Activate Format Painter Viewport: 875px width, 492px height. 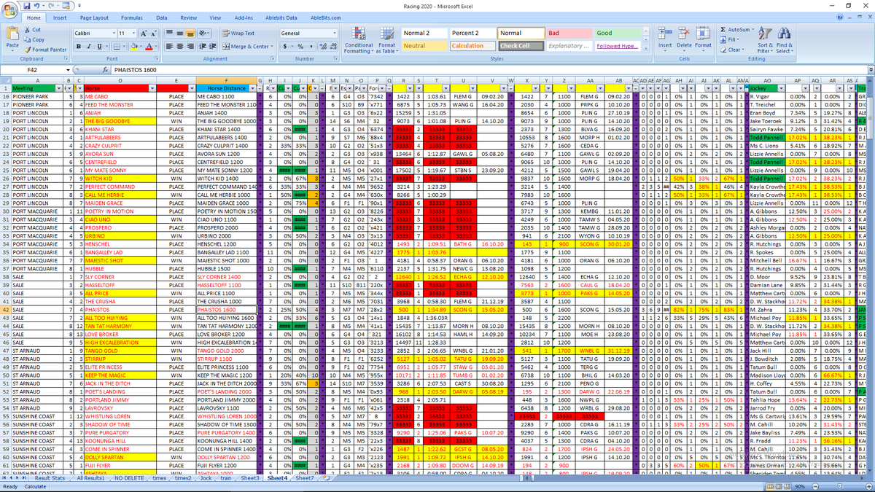point(45,50)
